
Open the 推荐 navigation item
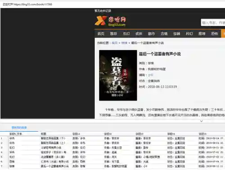pos(113,34)
